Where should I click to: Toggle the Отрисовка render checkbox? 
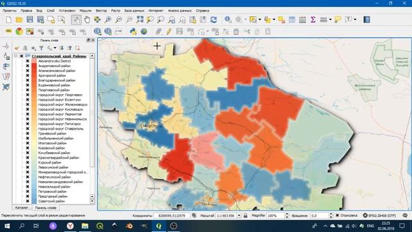coord(337,215)
